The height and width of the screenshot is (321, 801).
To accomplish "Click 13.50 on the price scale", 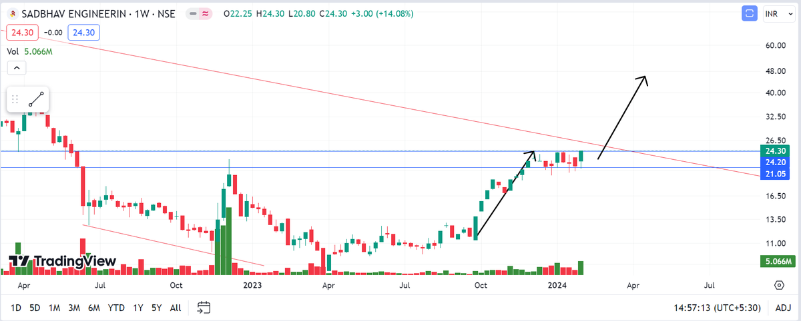I will click(775, 220).
